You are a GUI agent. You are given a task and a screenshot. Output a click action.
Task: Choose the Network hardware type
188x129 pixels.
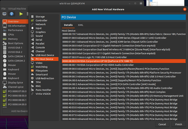click(x=40, y=24)
